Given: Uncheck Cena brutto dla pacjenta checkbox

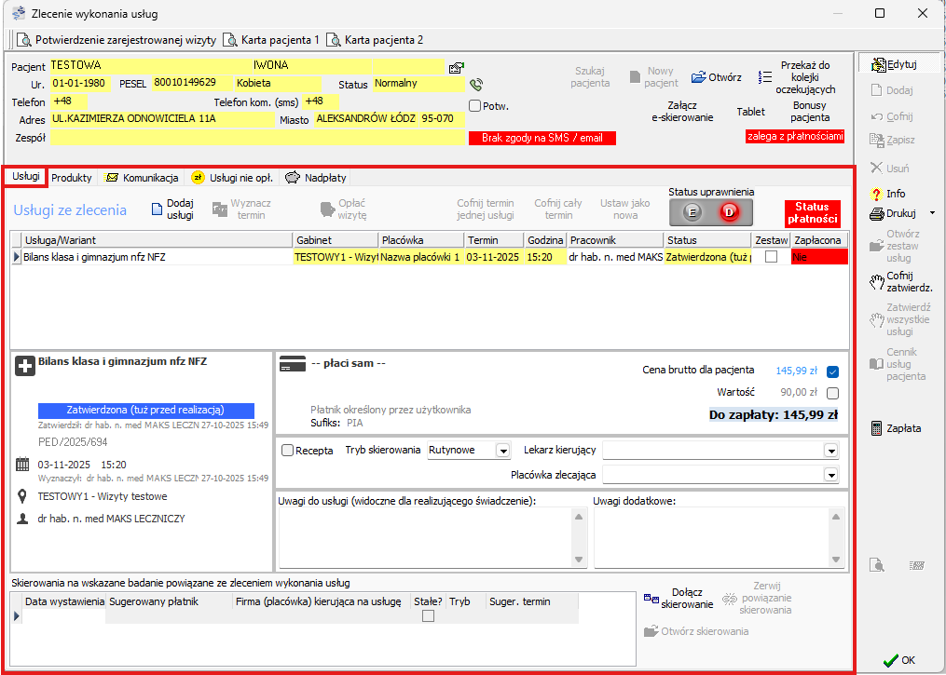Looking at the screenshot, I should [832, 371].
